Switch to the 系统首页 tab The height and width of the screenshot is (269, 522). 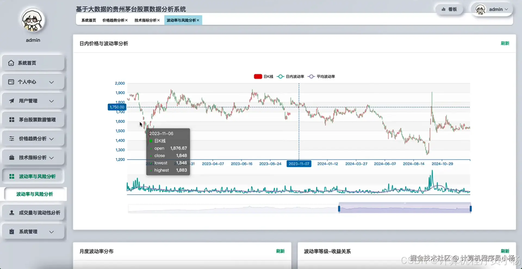click(x=89, y=20)
